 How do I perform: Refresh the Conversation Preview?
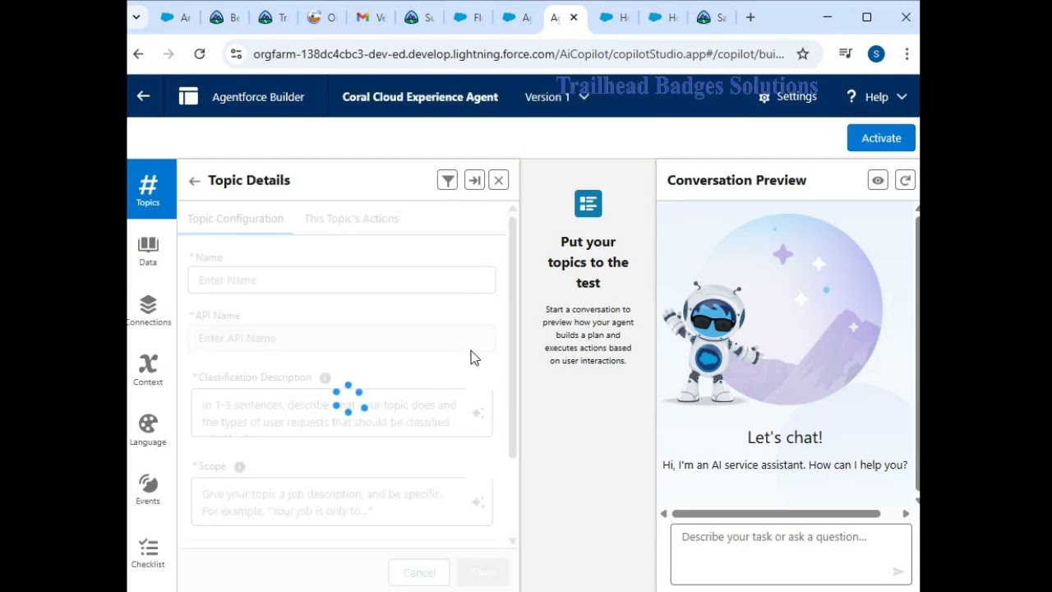905,180
